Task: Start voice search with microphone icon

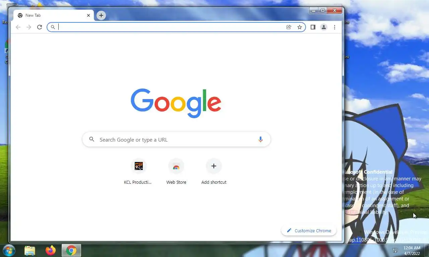Action: [260, 140]
